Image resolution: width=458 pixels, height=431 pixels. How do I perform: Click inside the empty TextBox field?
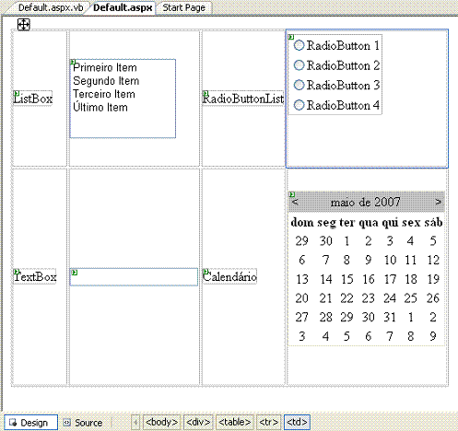tap(134, 277)
